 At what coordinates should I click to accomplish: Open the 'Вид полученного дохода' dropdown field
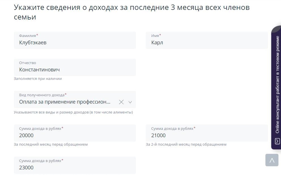pos(65,102)
